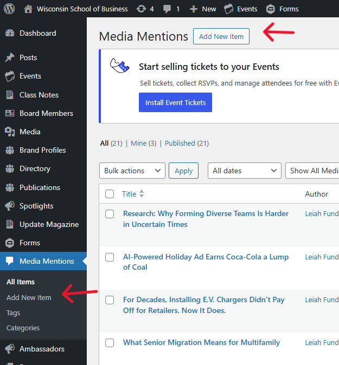
Task: Filter list by Mine link
Action: 139,143
